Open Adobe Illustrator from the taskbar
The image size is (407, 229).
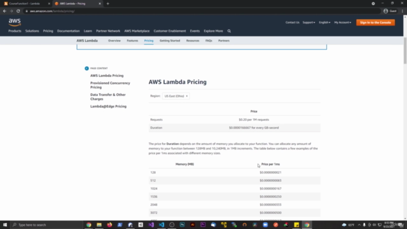point(193,225)
